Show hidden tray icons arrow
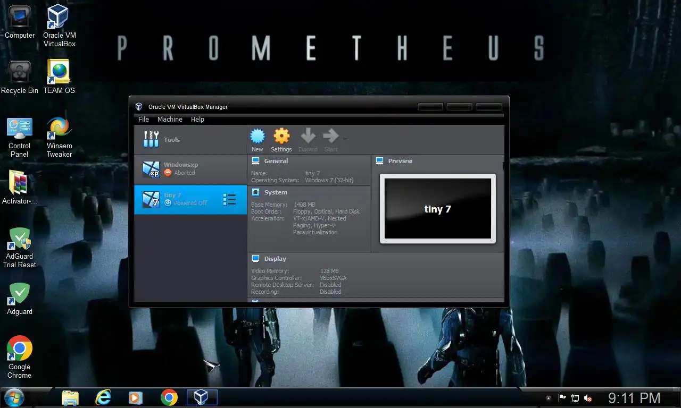681x408 pixels. click(x=549, y=398)
